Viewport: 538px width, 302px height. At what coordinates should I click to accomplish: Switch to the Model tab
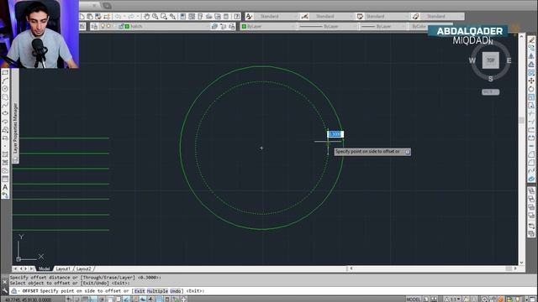pyautogui.click(x=45, y=268)
